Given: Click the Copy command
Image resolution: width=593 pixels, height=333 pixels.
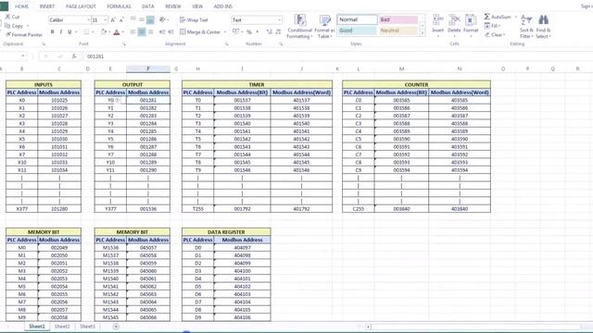Looking at the screenshot, I should click(x=15, y=26).
